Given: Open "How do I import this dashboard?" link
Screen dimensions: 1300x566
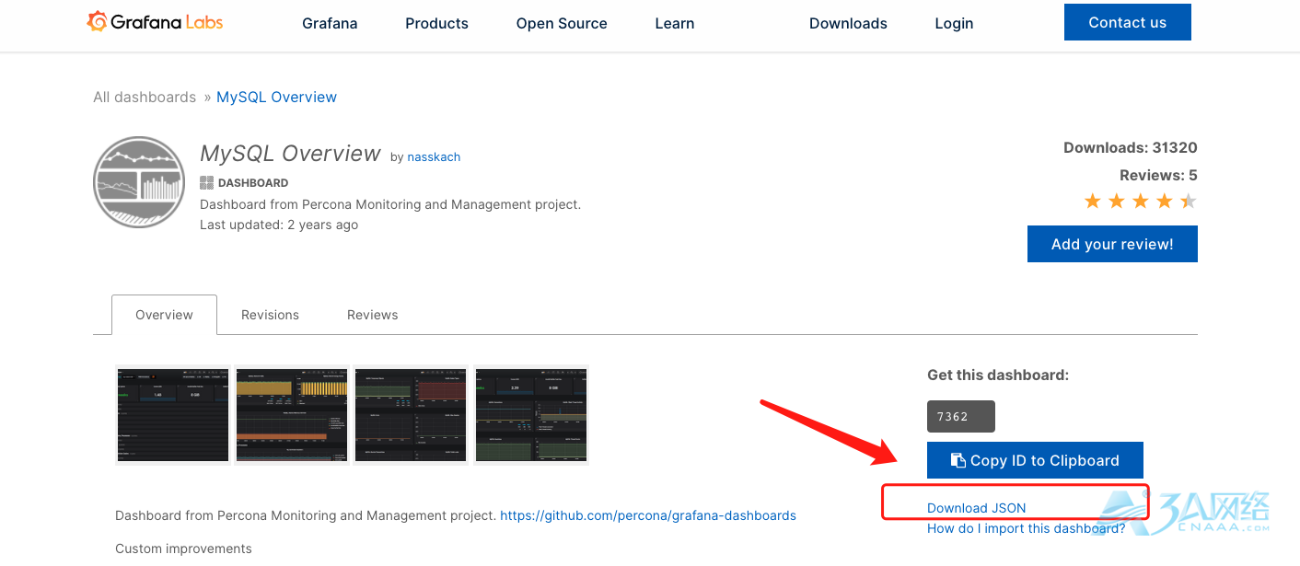Looking at the screenshot, I should 1026,528.
